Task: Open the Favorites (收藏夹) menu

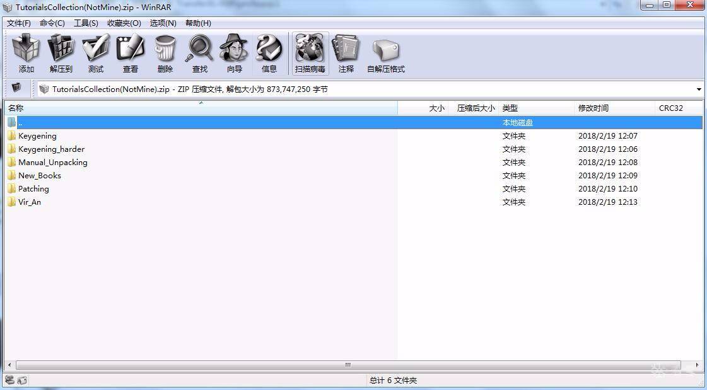Action: 124,23
